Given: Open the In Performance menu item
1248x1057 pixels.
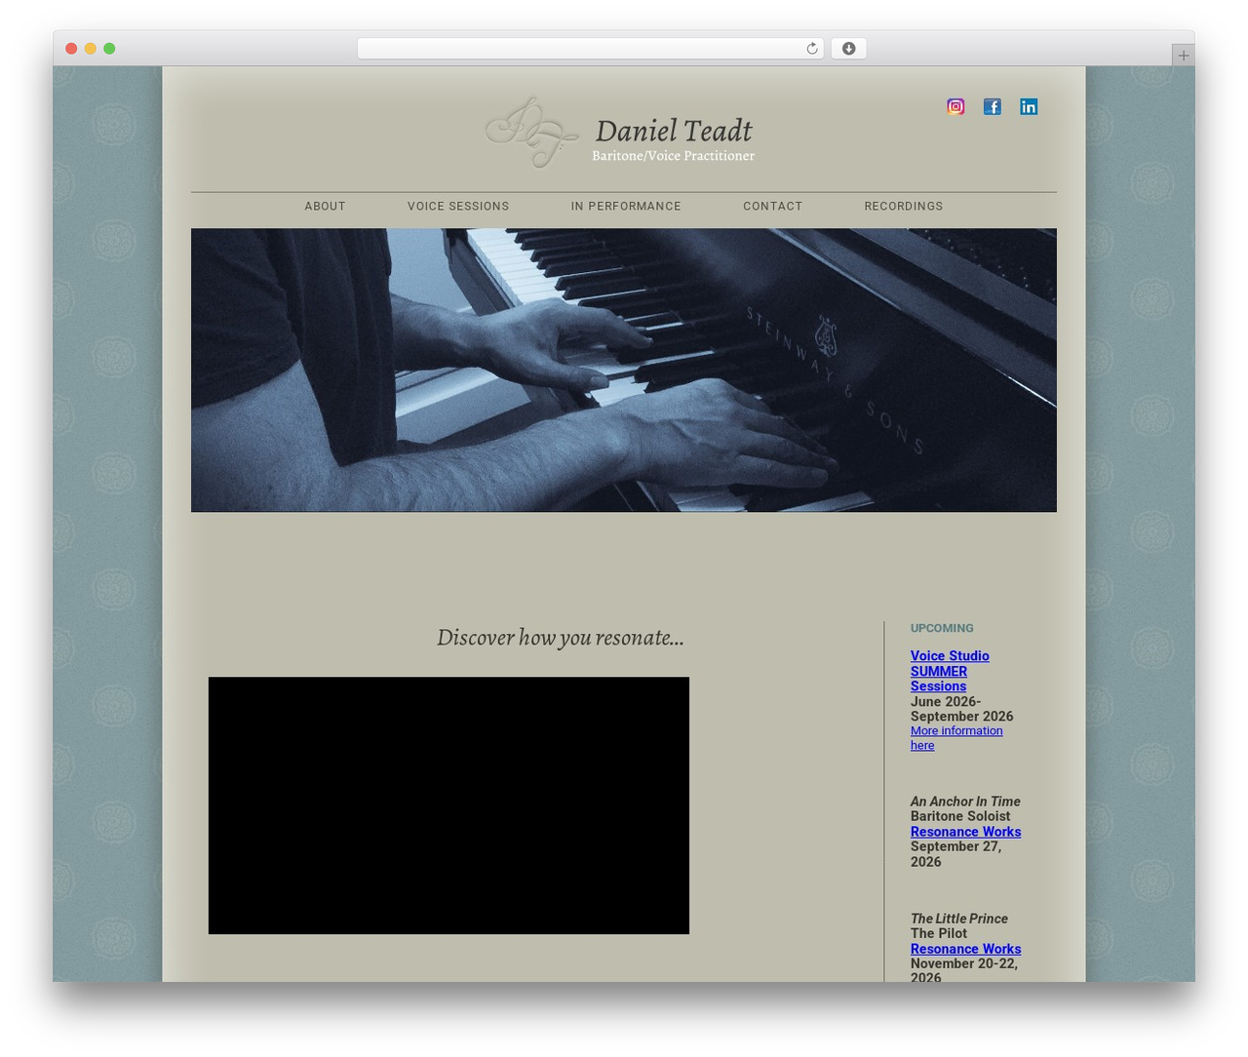Looking at the screenshot, I should (626, 207).
